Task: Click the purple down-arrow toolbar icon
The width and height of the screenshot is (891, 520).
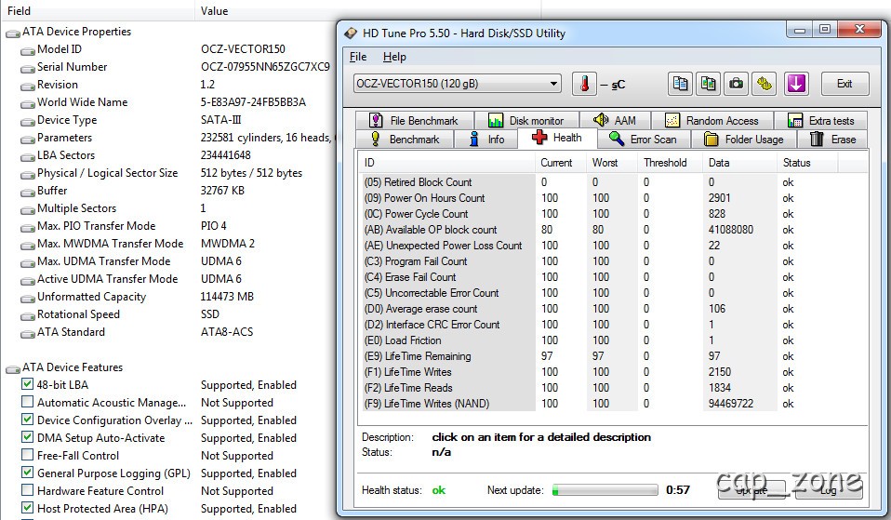Action: tap(796, 84)
